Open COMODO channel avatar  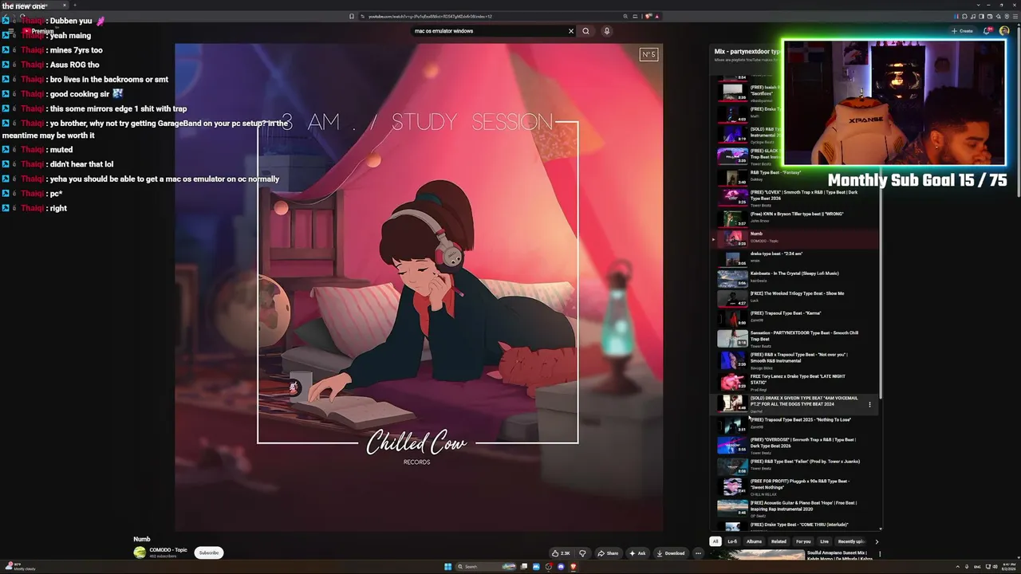point(140,552)
